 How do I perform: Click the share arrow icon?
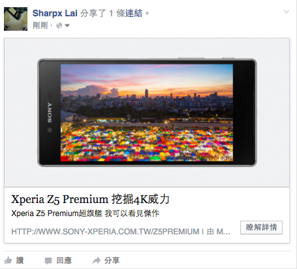click(x=97, y=261)
